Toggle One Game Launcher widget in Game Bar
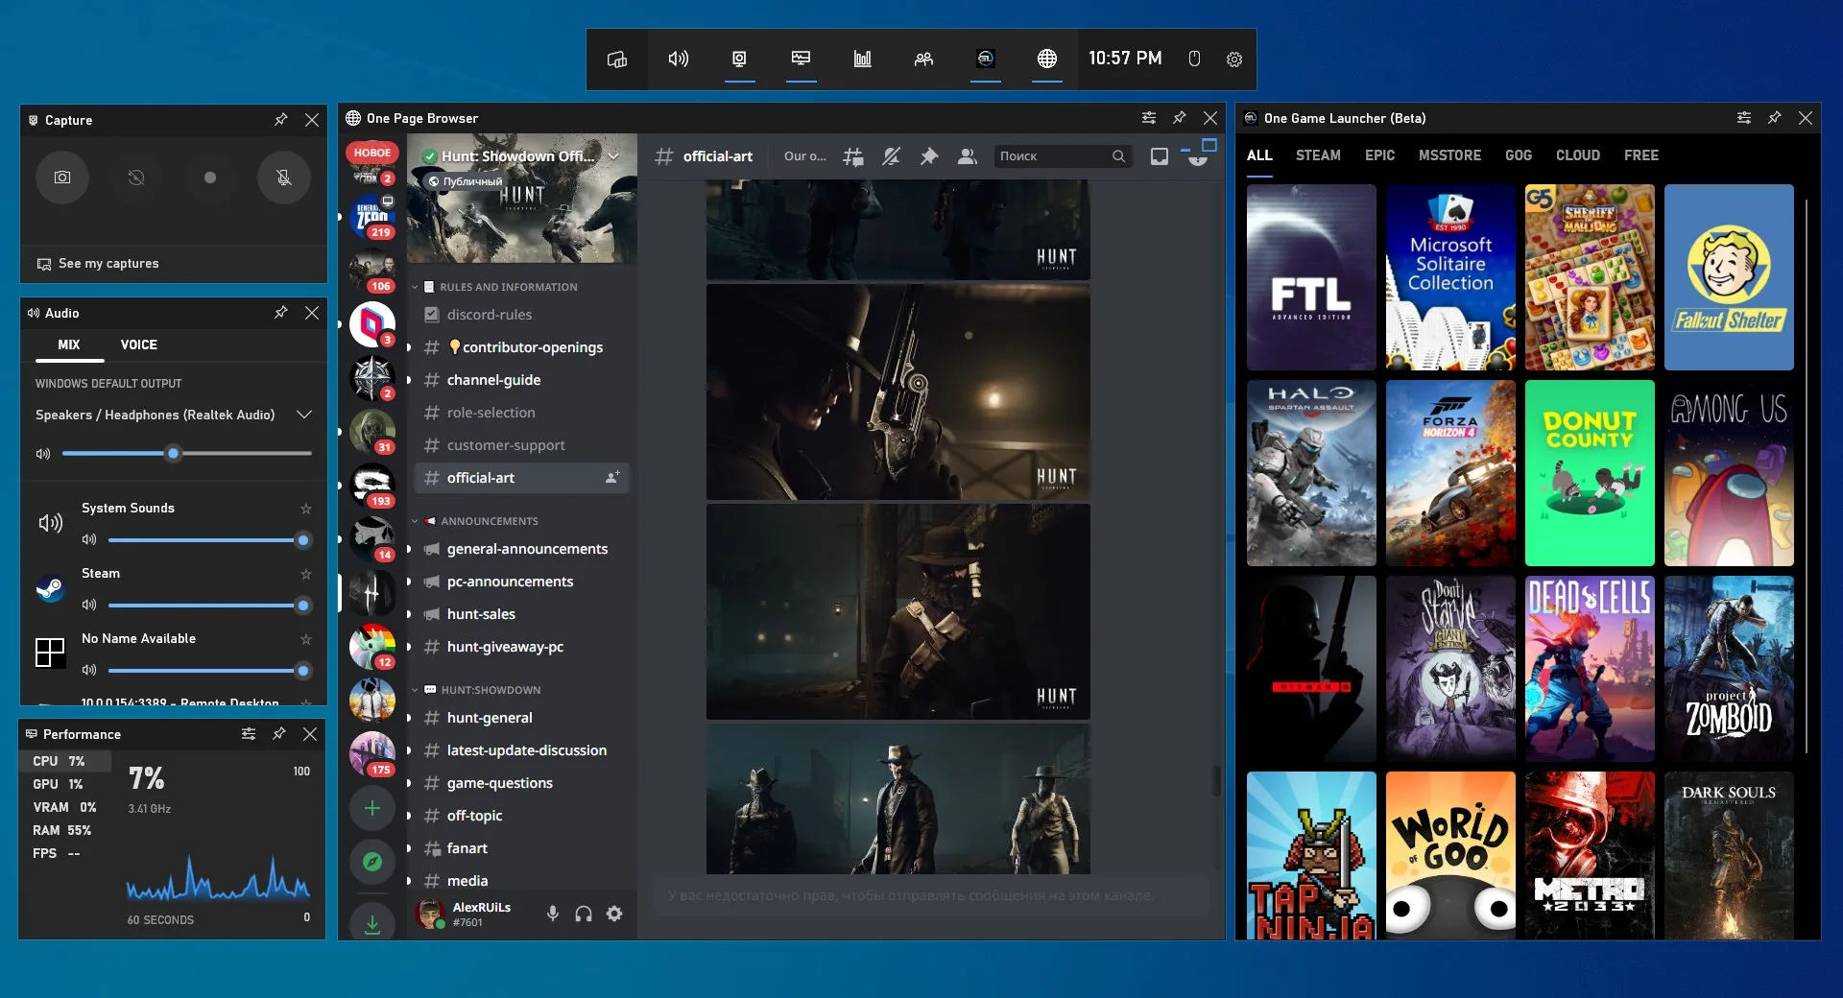The height and width of the screenshot is (998, 1843). (985, 59)
